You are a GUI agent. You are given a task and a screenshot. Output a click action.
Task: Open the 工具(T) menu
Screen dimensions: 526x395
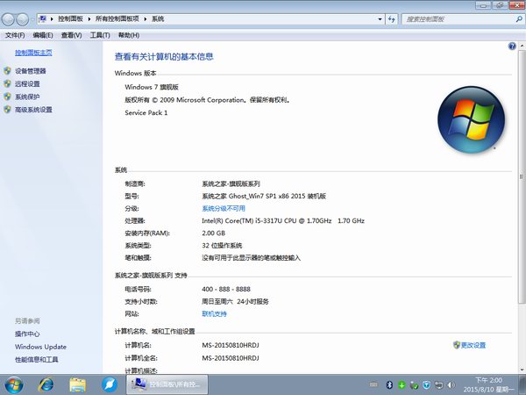(99, 35)
